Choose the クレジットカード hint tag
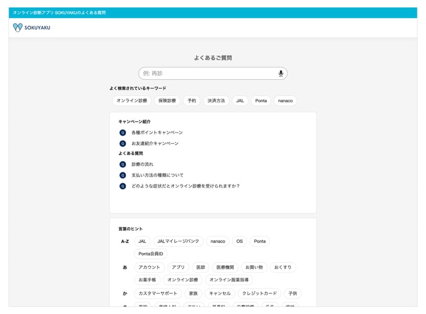426x314 pixels. click(259, 293)
